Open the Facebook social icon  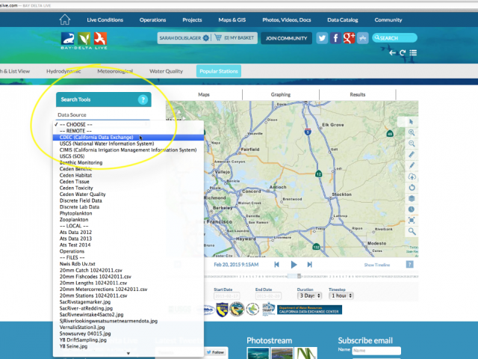coord(335,38)
